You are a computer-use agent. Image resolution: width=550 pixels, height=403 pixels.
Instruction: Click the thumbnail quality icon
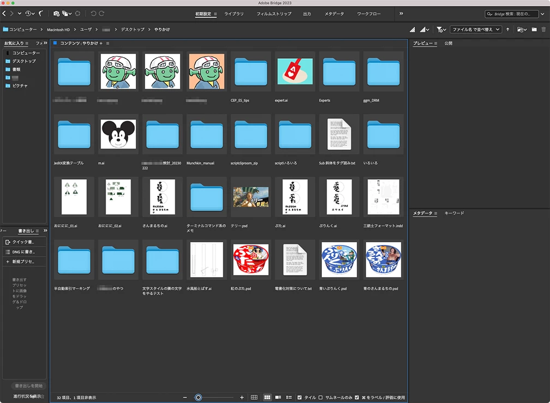click(412, 30)
